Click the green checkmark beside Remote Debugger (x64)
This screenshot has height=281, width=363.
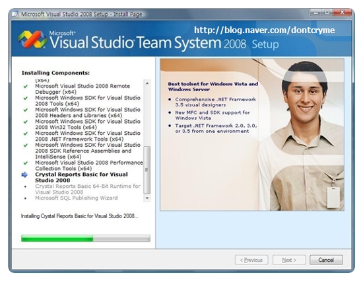(26, 86)
